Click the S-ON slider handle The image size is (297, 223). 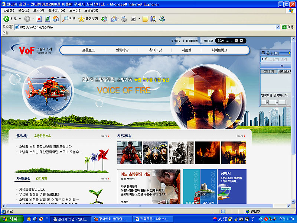289,53
